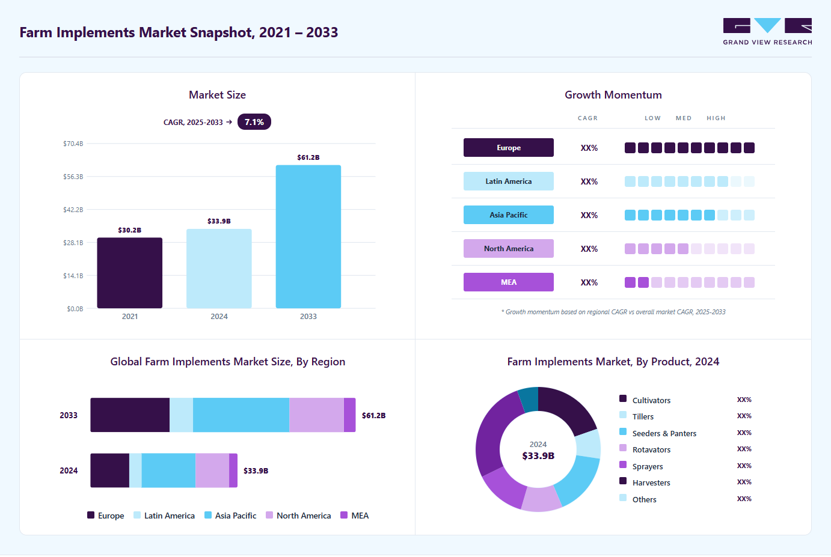This screenshot has width=831, height=557.
Task: Select the Latin America legend swatch under region chart
Action: click(137, 515)
